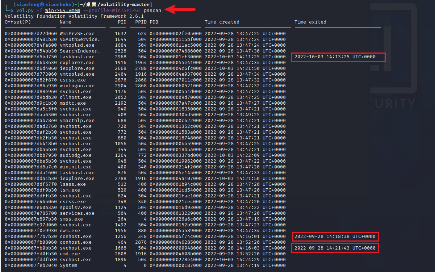435x272 pixels.
Task: Click the Volatility Framework 2.6.1 banner line
Action: [74, 16]
